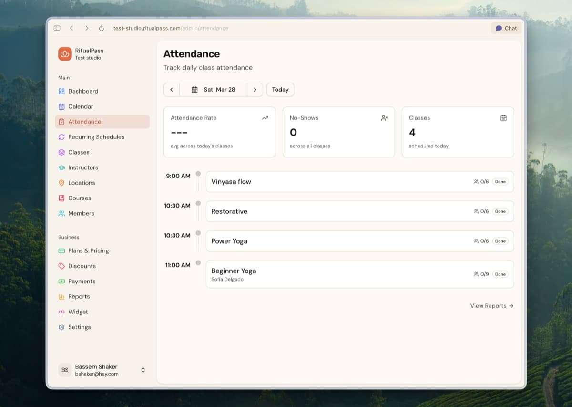Viewport: 572px width, 407px height.
Task: Click the Payments cash icon
Action: tap(61, 281)
